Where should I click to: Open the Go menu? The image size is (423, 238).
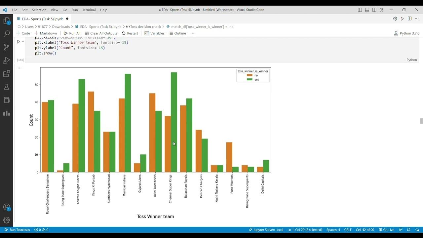(x=65, y=10)
